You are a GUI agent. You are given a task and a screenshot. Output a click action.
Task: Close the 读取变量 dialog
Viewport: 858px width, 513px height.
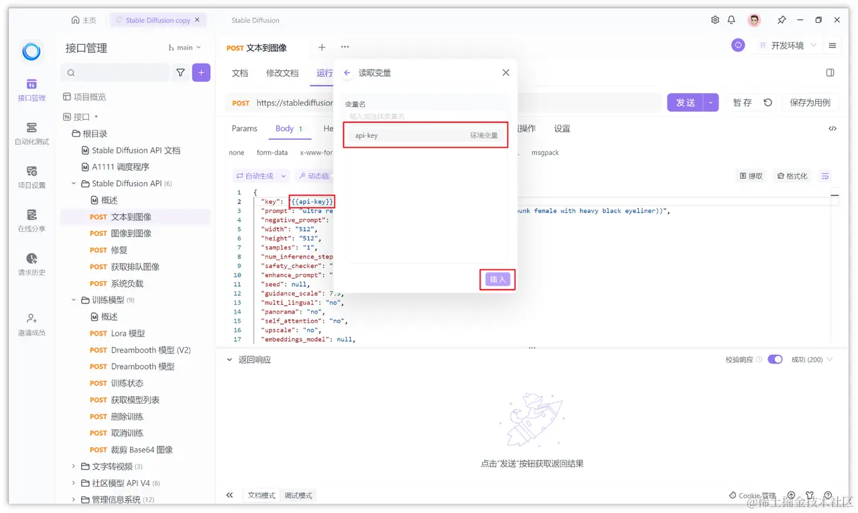(506, 73)
